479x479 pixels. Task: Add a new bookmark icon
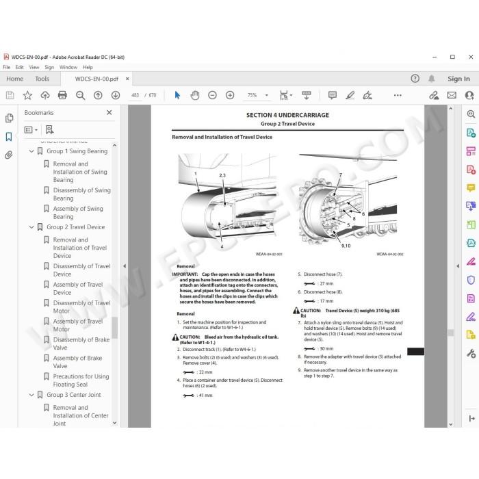coord(49,130)
